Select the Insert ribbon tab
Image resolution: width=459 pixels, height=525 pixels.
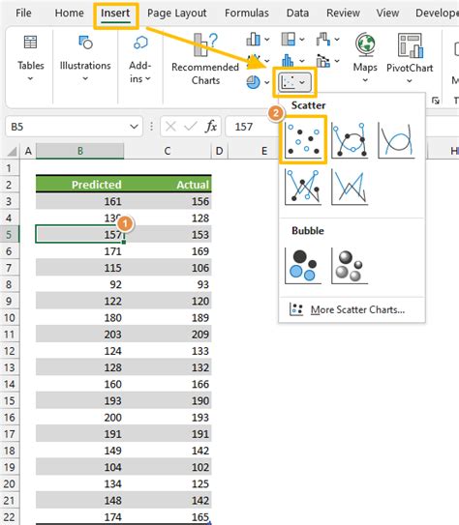[x=115, y=14]
